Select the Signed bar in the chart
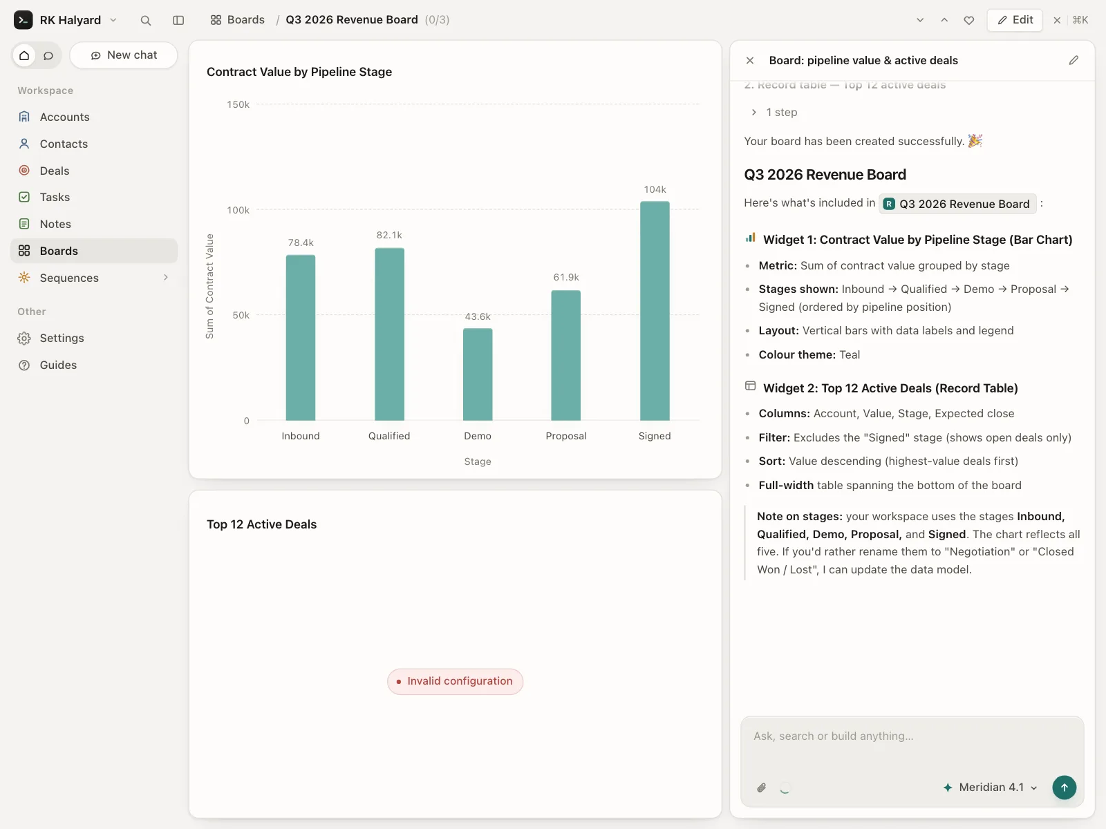1106x829 pixels. click(x=655, y=311)
